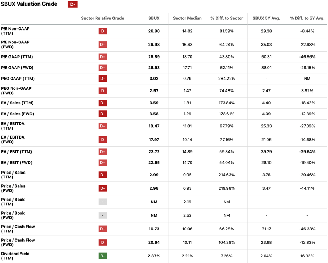This screenshot has width=328, height=263.
Task: Click the D- grade badge for PEG GAAP (TTM)
Action: click(x=102, y=79)
